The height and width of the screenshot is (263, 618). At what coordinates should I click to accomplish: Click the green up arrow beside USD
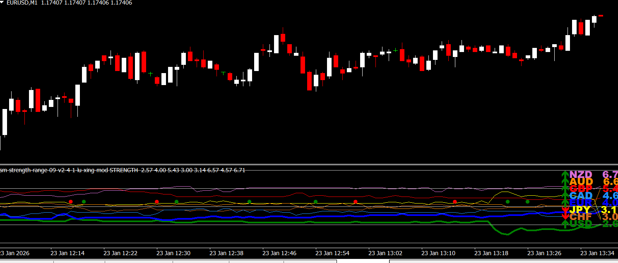tap(565, 224)
